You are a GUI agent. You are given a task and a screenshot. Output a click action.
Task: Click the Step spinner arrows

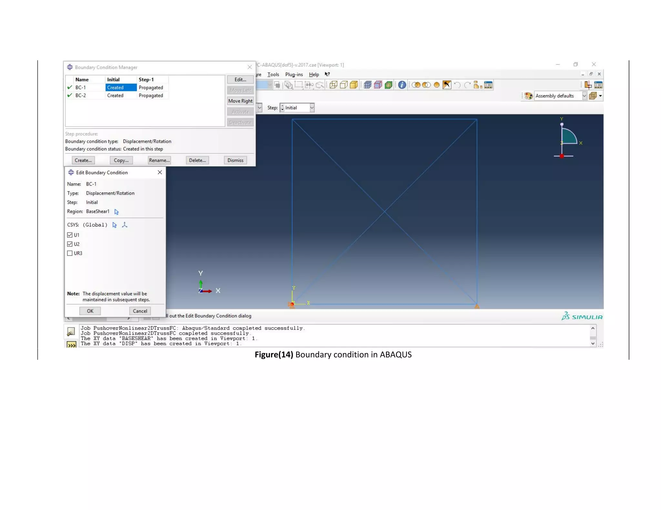(282, 108)
